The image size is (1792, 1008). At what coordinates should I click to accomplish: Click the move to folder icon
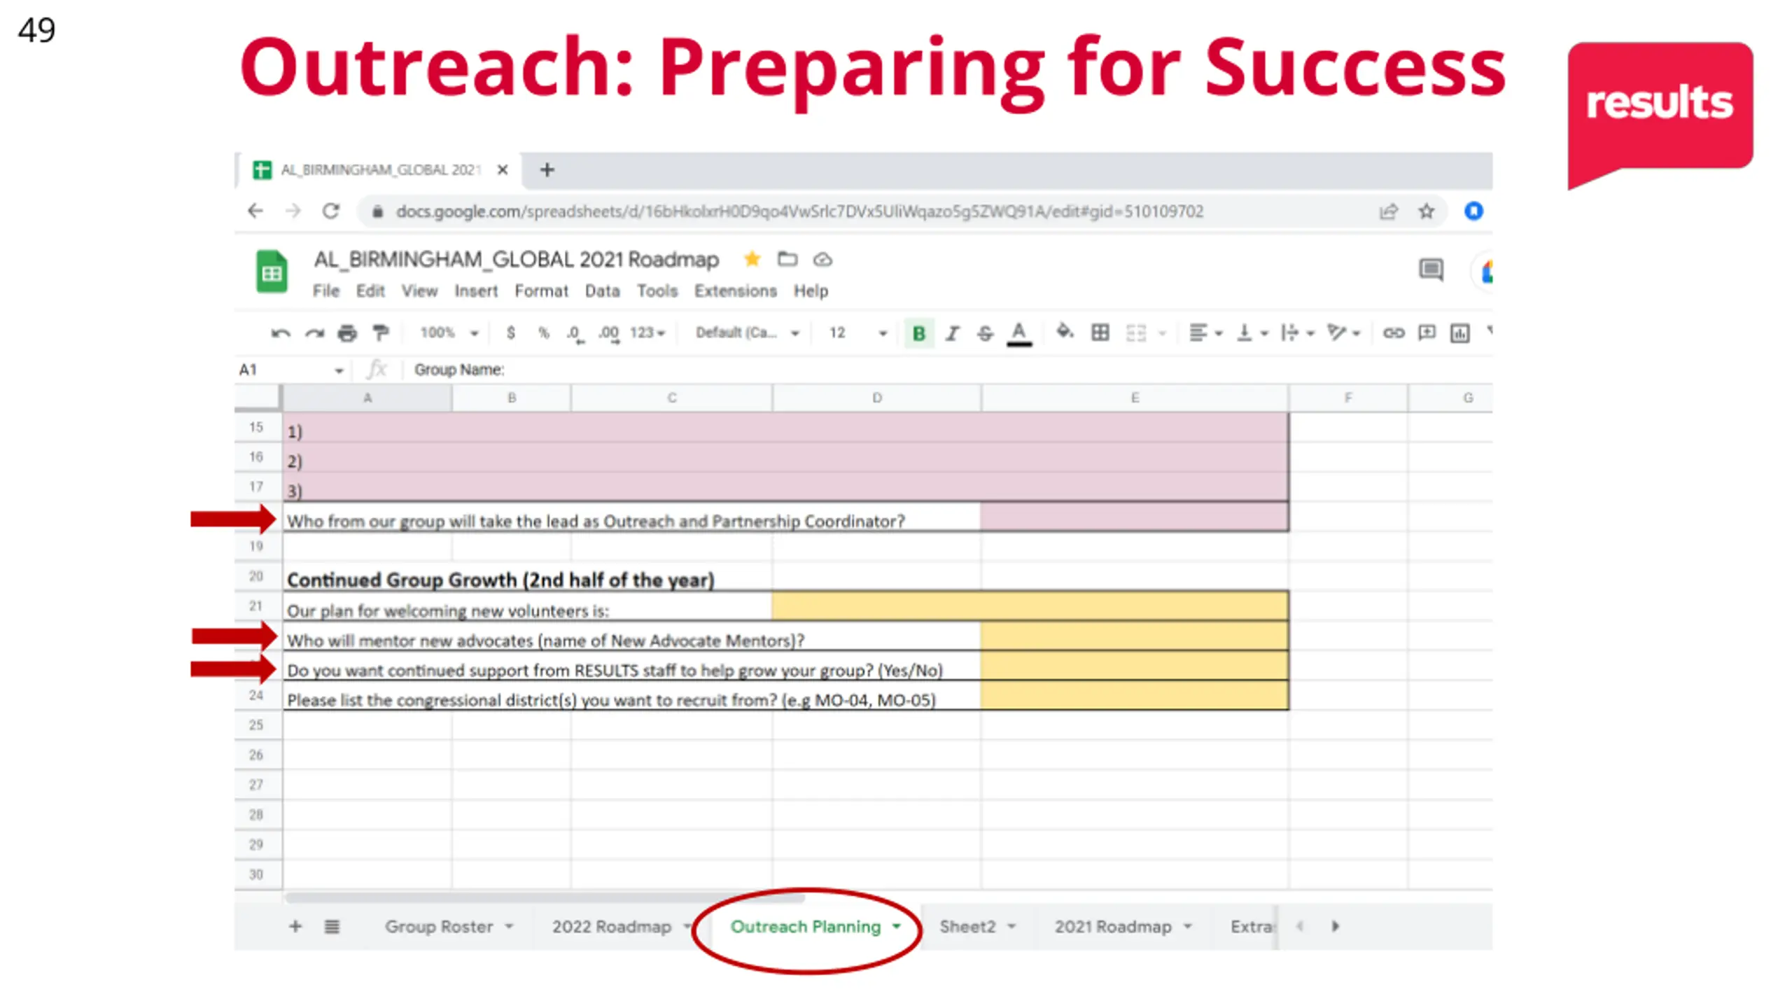tap(787, 260)
